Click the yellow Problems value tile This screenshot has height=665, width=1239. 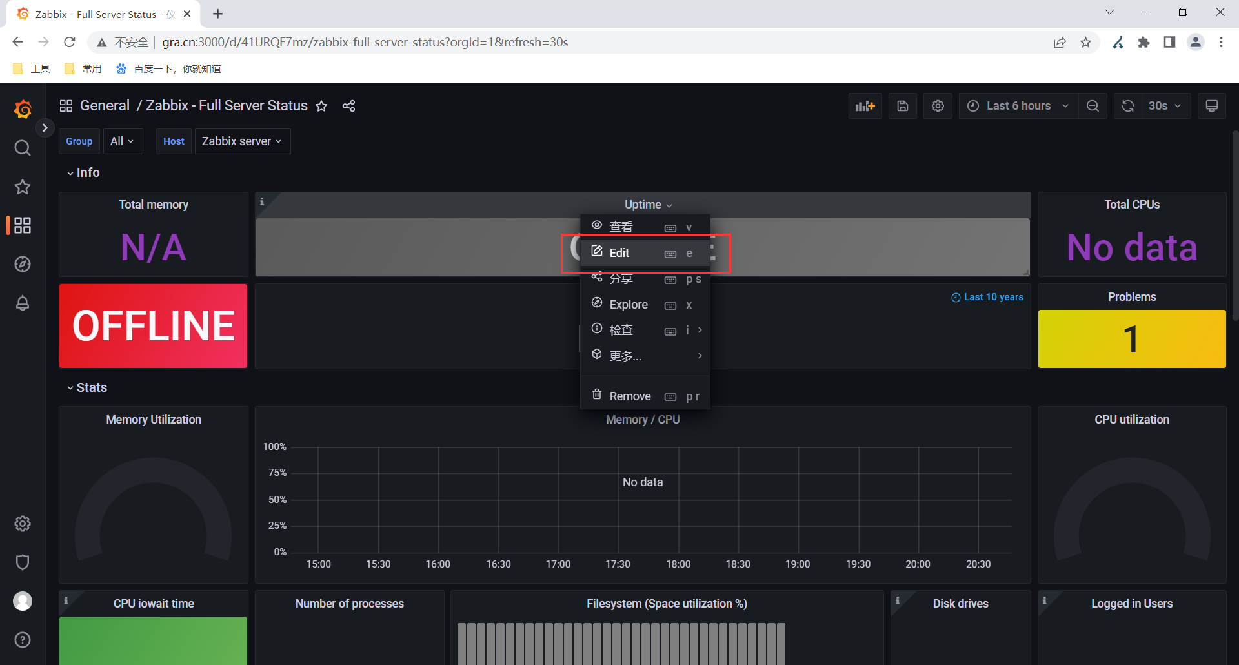1132,339
